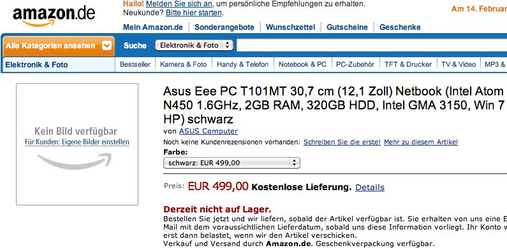Open the Farbe schwarz: EUR 499,00 dropdown
This screenshot has height=248, width=507.
[x=232, y=163]
